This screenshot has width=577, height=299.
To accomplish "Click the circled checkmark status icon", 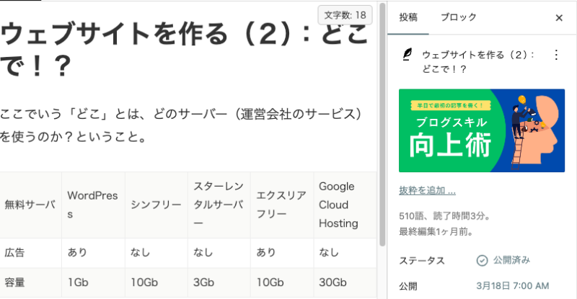I will pos(482,260).
